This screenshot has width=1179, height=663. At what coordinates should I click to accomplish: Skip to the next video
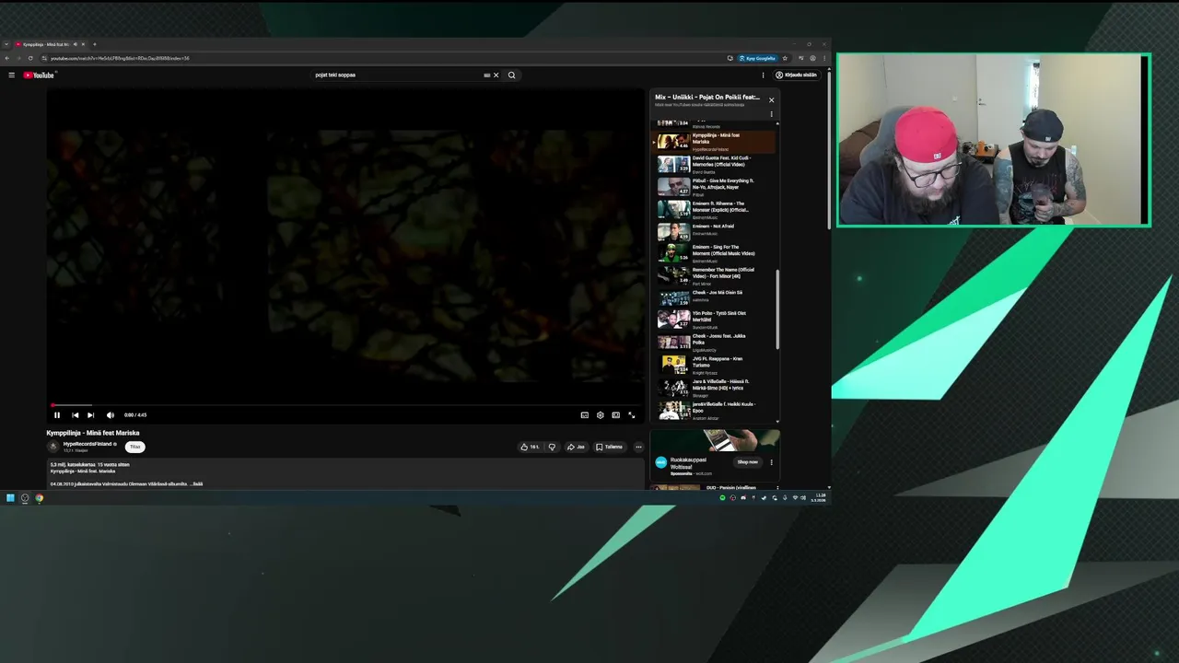[x=90, y=414]
